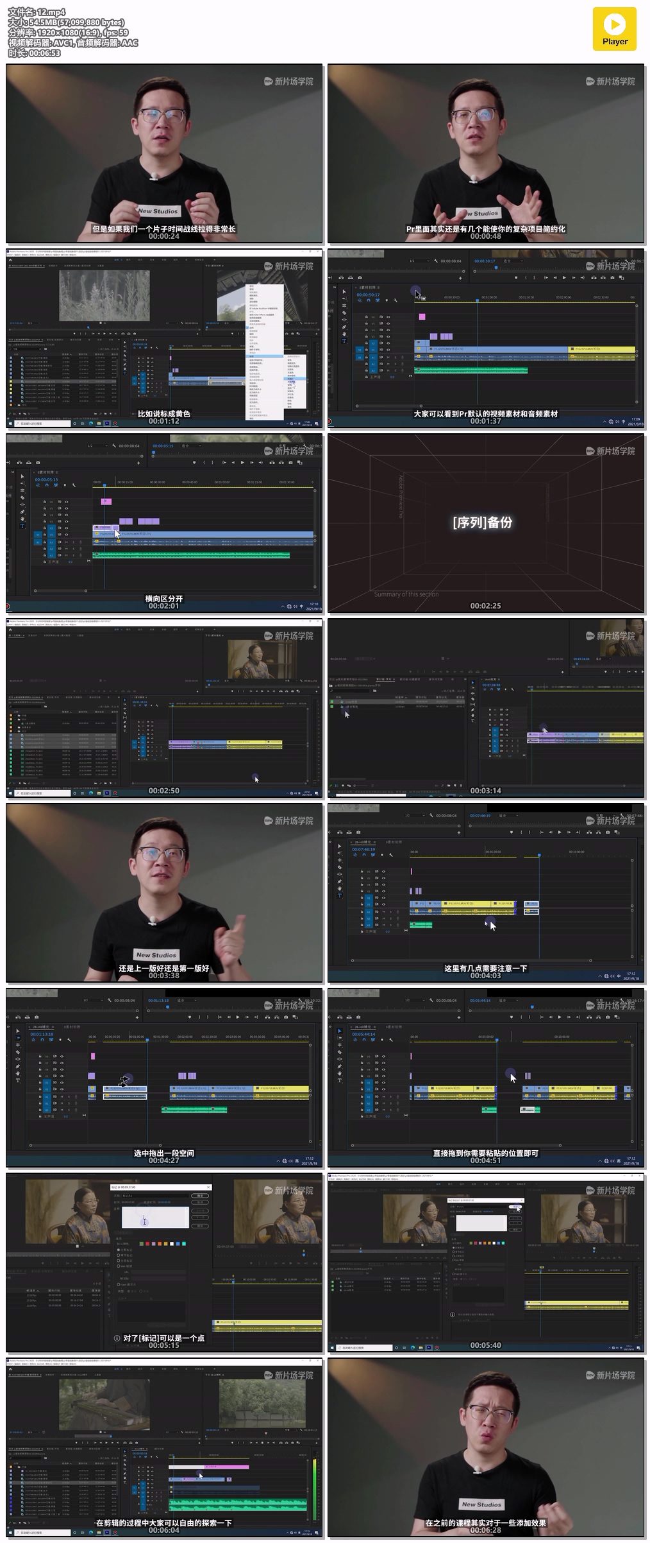Switch to 0素材初剪 tab in 00:04:03 frame
The image size is (650, 1543).
click(x=393, y=841)
